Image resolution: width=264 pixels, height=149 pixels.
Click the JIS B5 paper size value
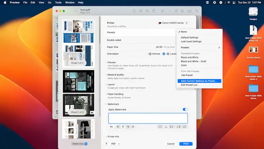159,47
